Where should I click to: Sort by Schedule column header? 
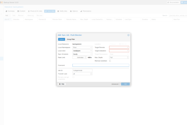(x=119, y=19)
